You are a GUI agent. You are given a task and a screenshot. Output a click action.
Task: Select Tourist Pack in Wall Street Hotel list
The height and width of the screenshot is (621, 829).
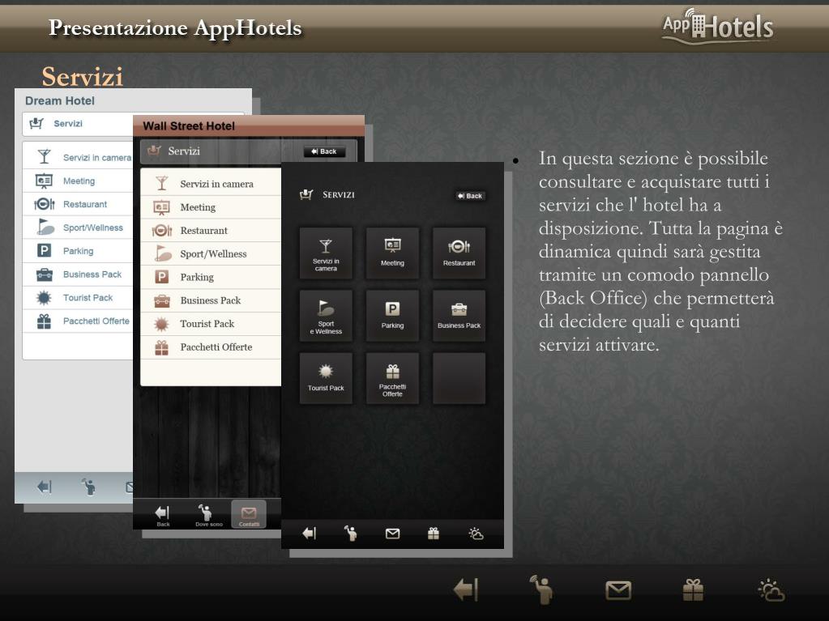(x=211, y=324)
